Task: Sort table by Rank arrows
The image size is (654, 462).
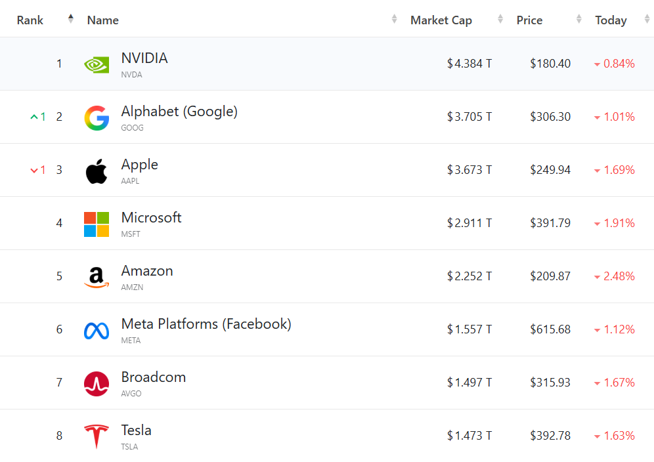Action: [71, 20]
